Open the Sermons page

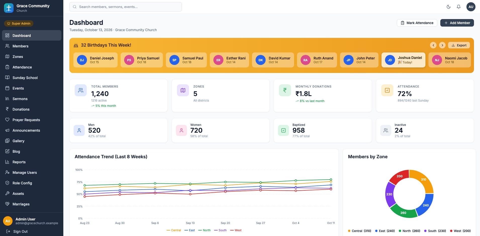tap(32, 99)
